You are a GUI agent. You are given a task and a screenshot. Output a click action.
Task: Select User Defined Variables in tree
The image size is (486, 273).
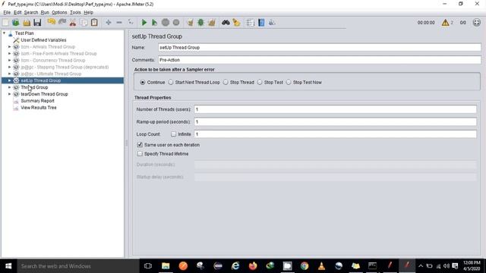[43, 40]
